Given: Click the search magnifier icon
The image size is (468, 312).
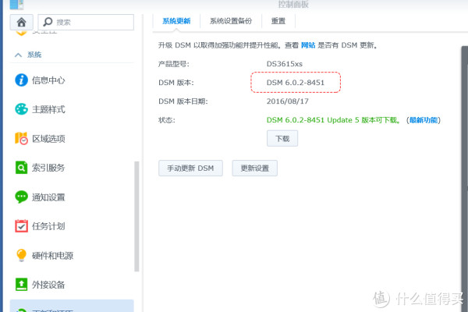Looking at the screenshot, I should tap(48, 22).
